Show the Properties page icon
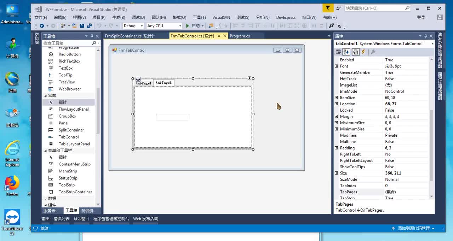 (355, 52)
